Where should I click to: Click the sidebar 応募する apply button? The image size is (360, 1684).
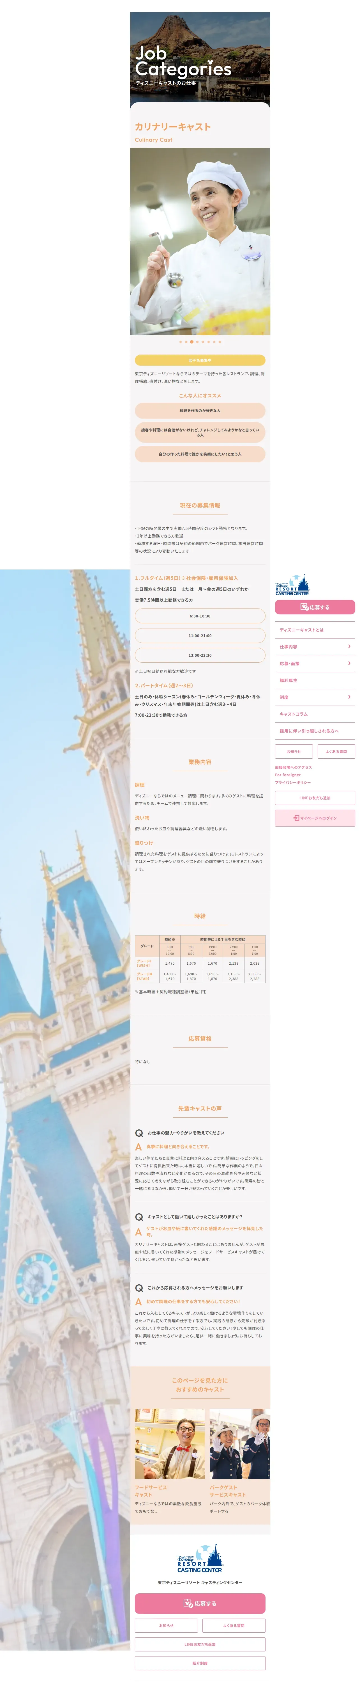[315, 607]
